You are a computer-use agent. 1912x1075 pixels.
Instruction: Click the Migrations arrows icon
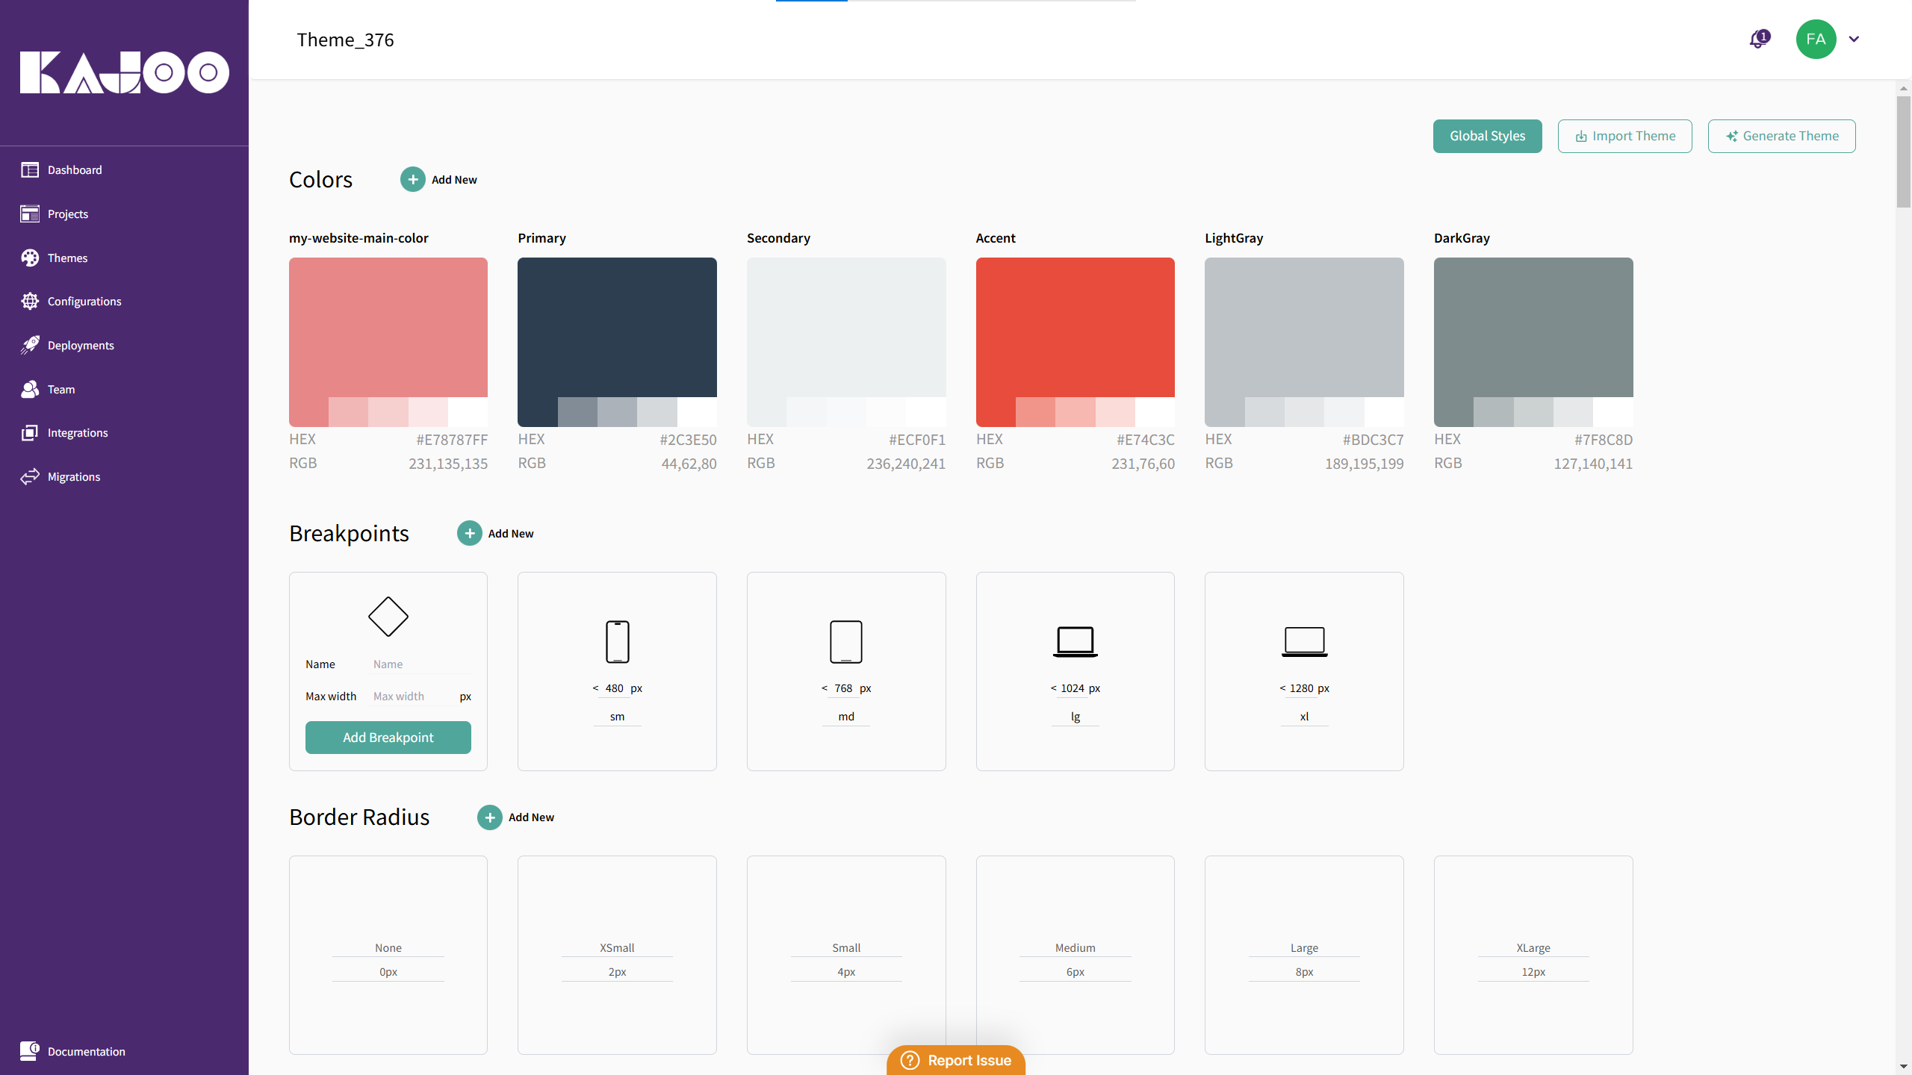pos(30,477)
